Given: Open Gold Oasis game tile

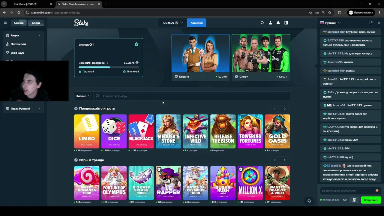Looking at the screenshot, I should [277, 131].
